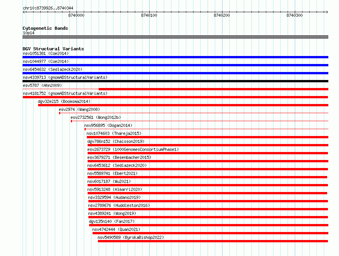Select variant nsv1044977 (Coe2014) label
The image size is (339, 256).
pos(46,61)
